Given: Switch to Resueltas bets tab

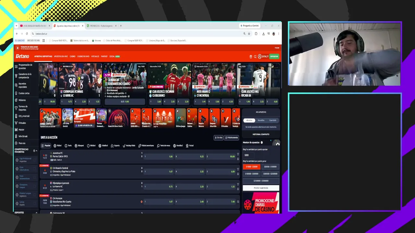Looking at the screenshot, I should pos(261,120).
